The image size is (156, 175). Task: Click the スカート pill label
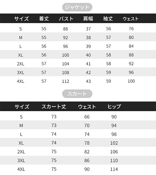pos(77,94)
